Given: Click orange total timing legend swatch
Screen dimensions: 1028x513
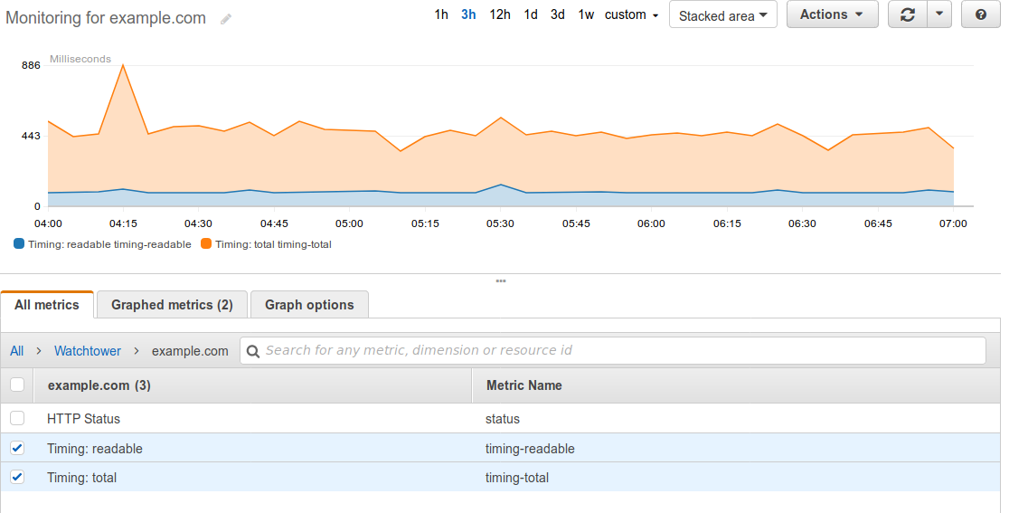Looking at the screenshot, I should pos(206,244).
